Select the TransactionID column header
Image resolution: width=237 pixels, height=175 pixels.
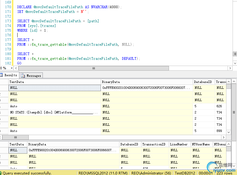(155, 144)
